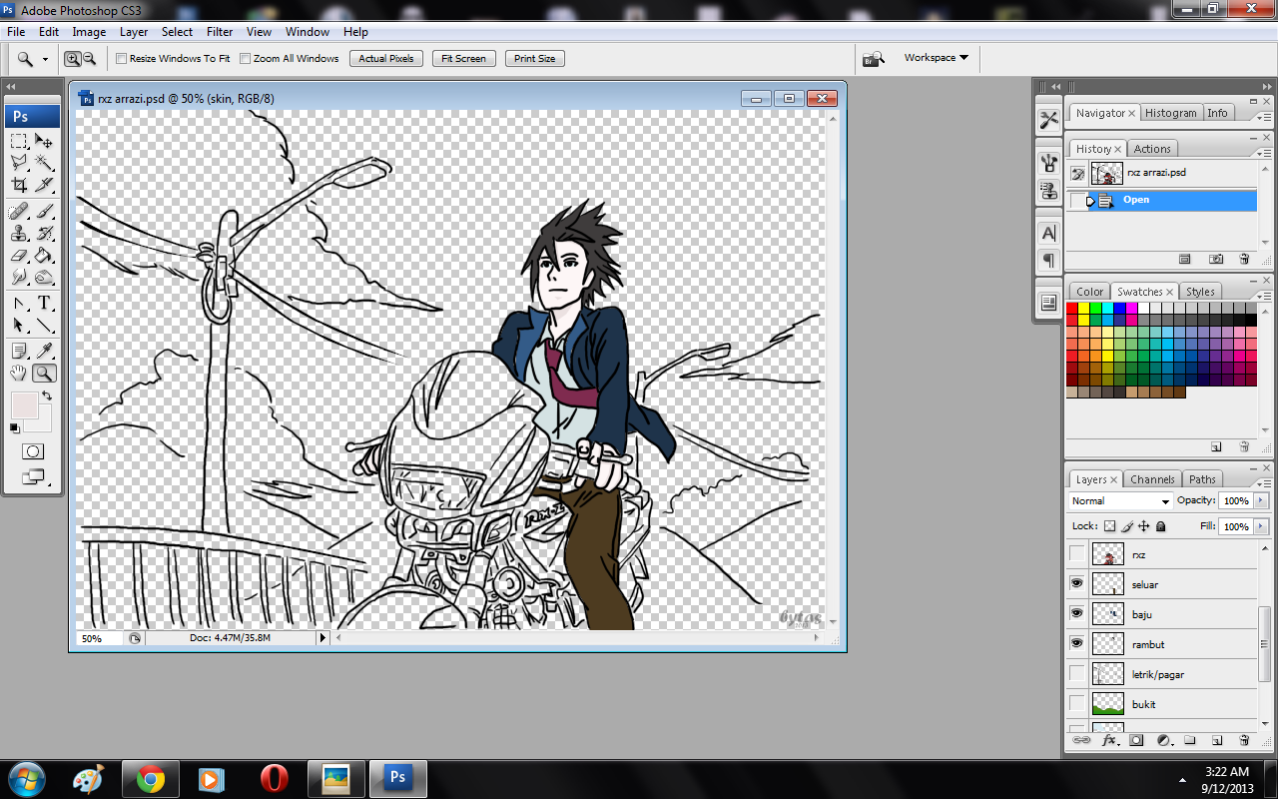Open the Workspace dropdown
Viewport: 1278px width, 799px height.
pos(937,58)
